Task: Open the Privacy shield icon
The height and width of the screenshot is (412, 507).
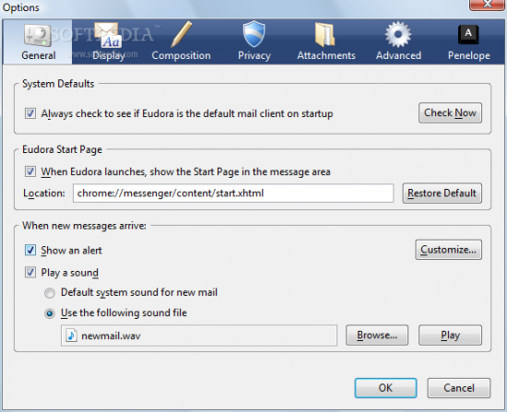Action: click(253, 34)
